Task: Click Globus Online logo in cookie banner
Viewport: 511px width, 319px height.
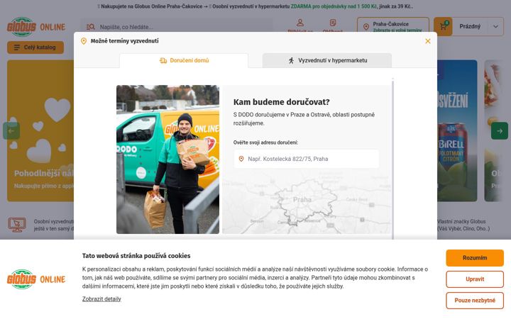Action: tap(36, 279)
